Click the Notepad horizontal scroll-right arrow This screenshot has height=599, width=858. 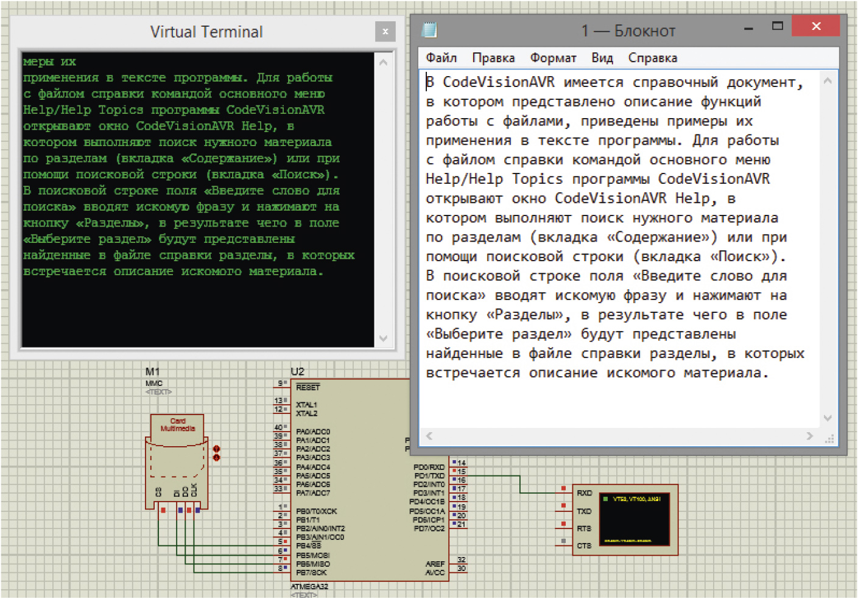tap(809, 436)
